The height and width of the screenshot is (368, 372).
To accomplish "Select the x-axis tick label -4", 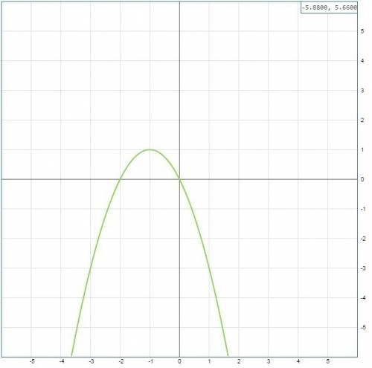I will [x=61, y=361].
